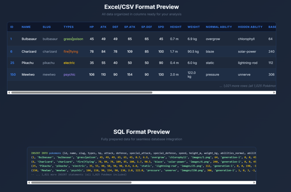This screenshot has height=192, width=291.
Task: Click the SP.ATK column header
Action: click(130, 27)
